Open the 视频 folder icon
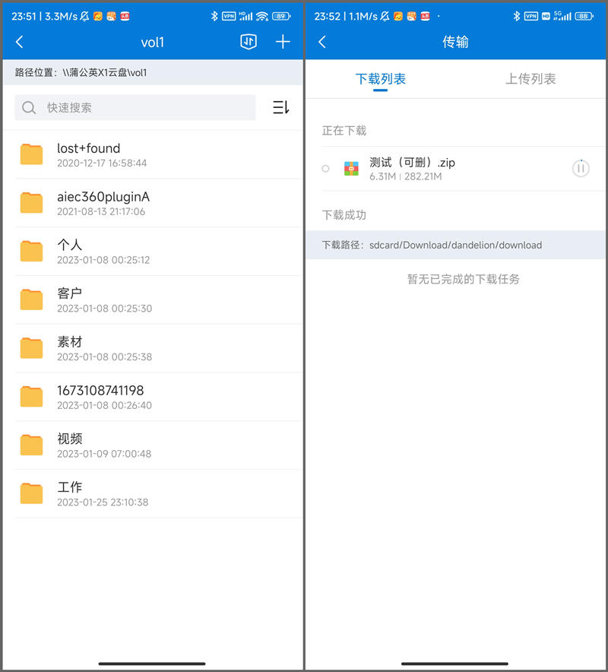This screenshot has width=608, height=672. click(31, 445)
